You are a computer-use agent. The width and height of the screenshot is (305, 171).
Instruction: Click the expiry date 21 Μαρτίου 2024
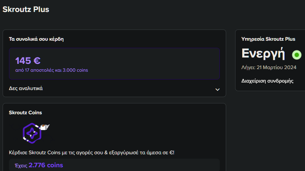coord(277,68)
